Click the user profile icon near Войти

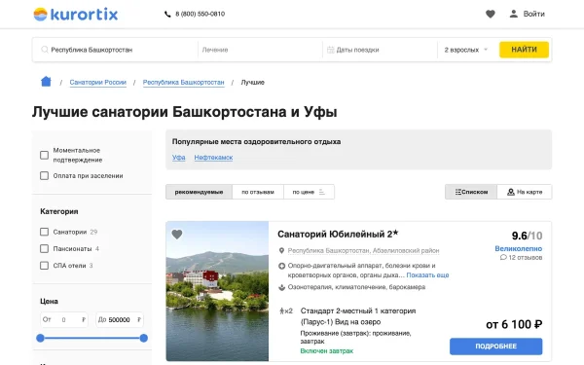514,15
